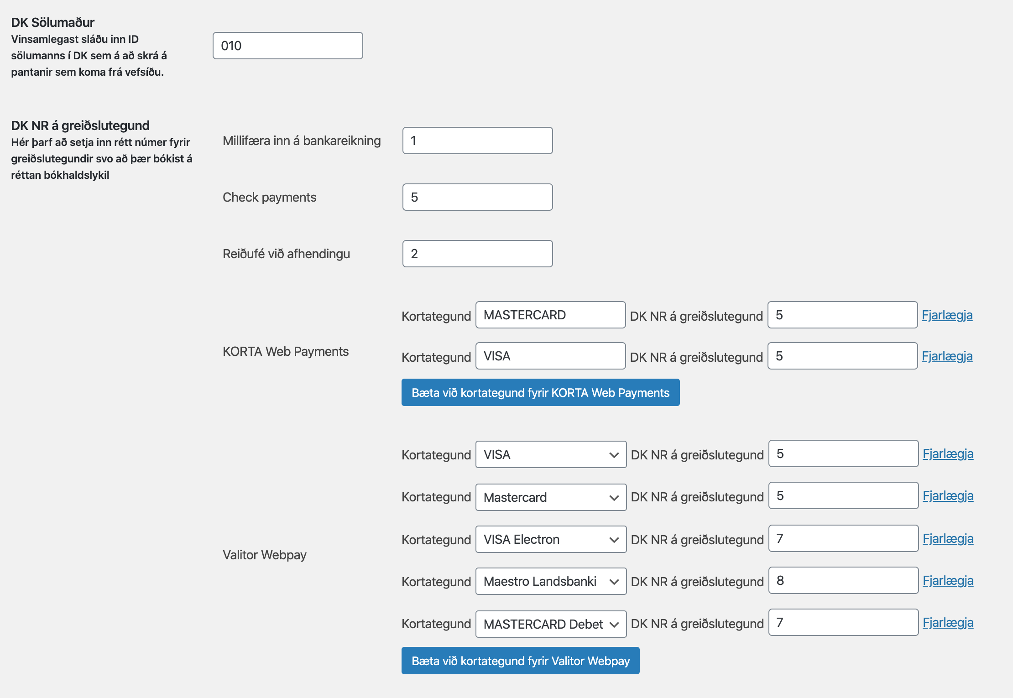Click the Valitor Webpay label
The image size is (1013, 698).
pyautogui.click(x=265, y=555)
